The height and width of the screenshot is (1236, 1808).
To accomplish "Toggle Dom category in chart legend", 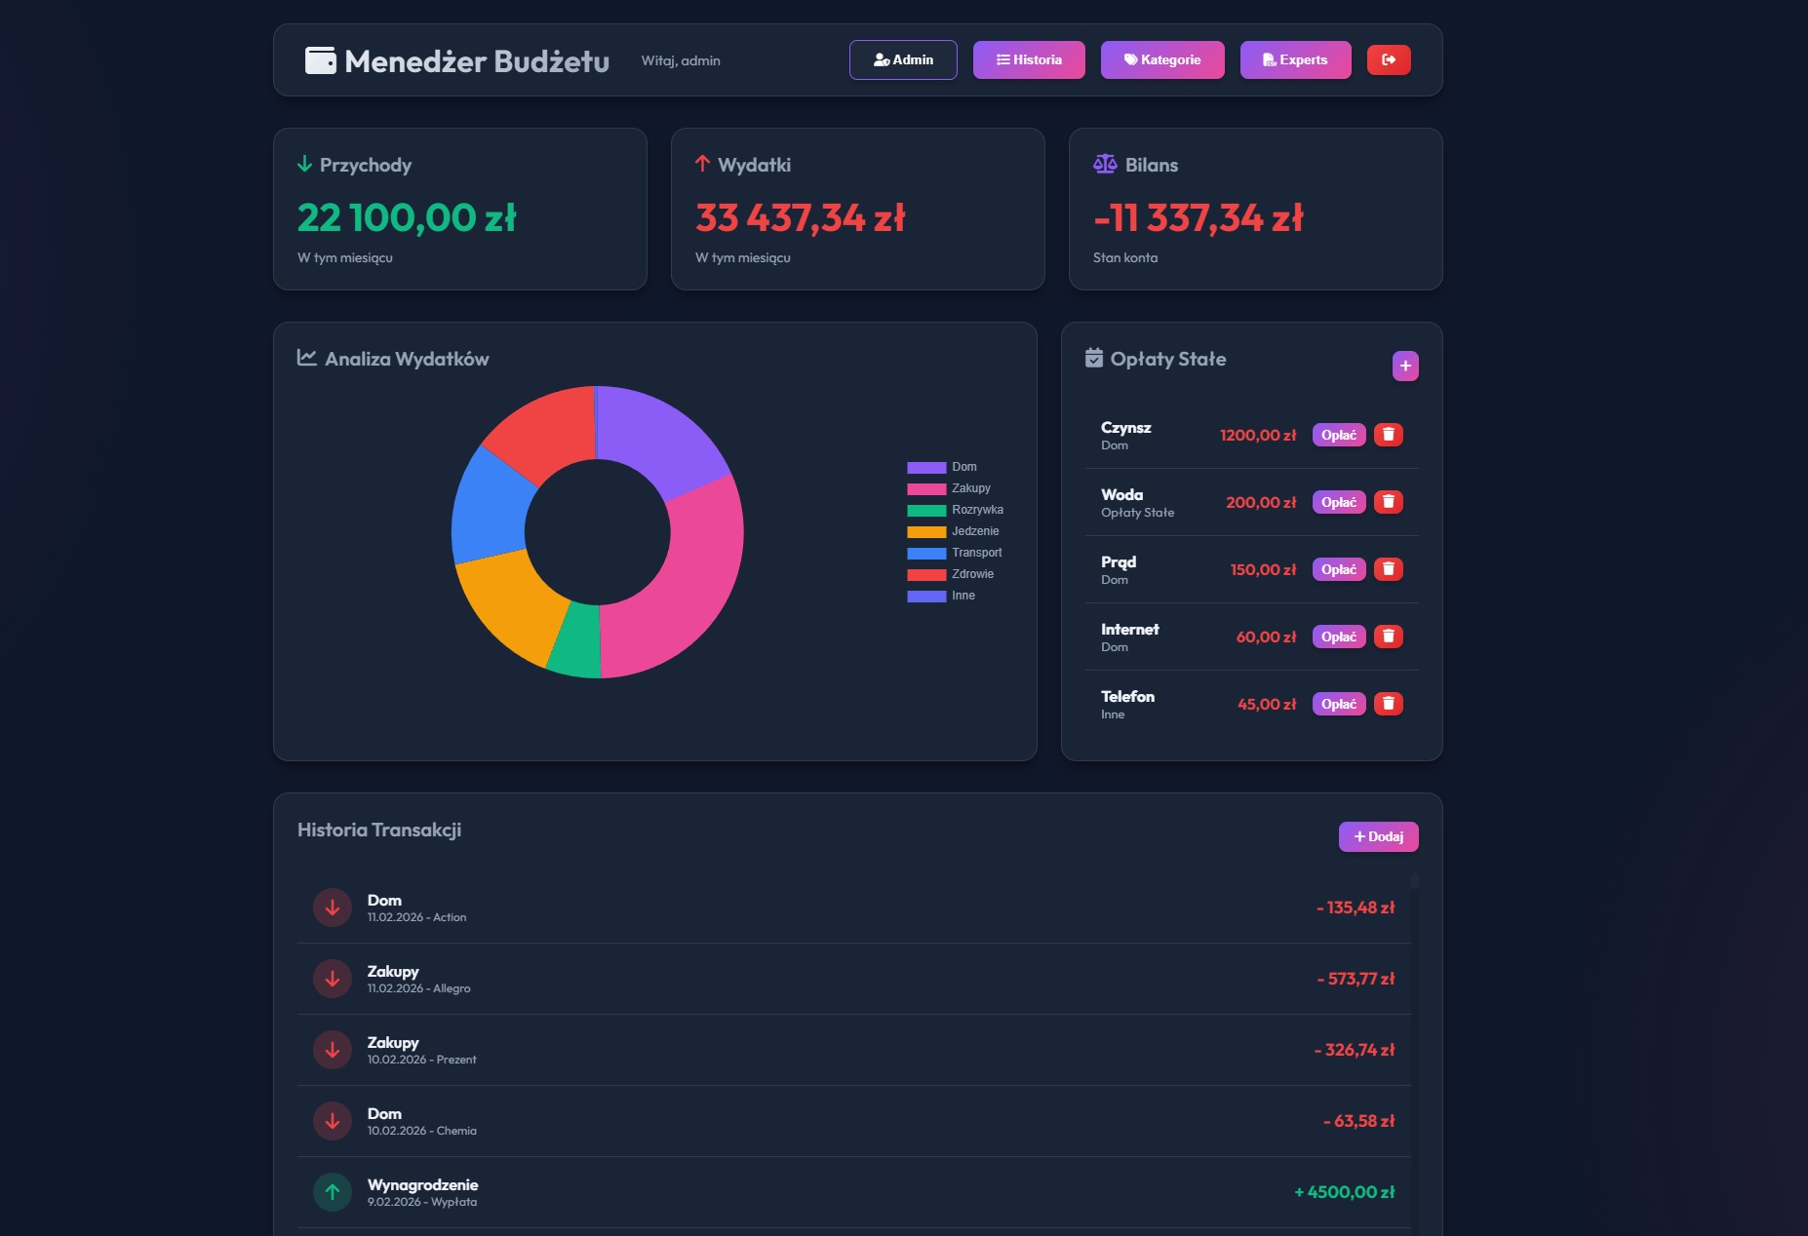I will tap(942, 467).
